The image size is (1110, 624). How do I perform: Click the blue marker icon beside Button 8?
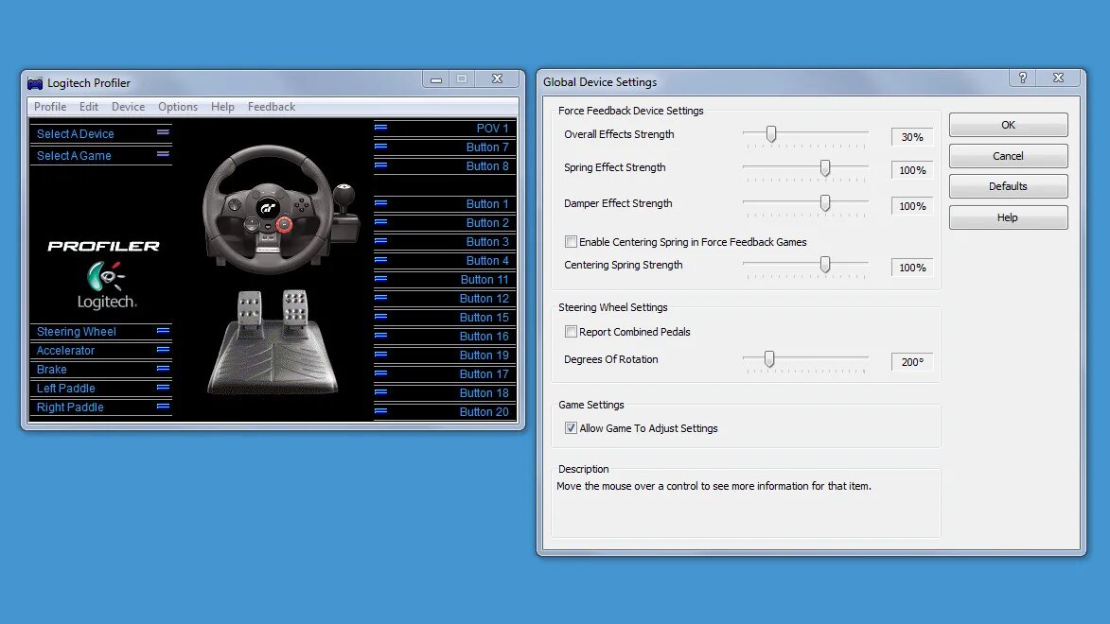(380, 165)
